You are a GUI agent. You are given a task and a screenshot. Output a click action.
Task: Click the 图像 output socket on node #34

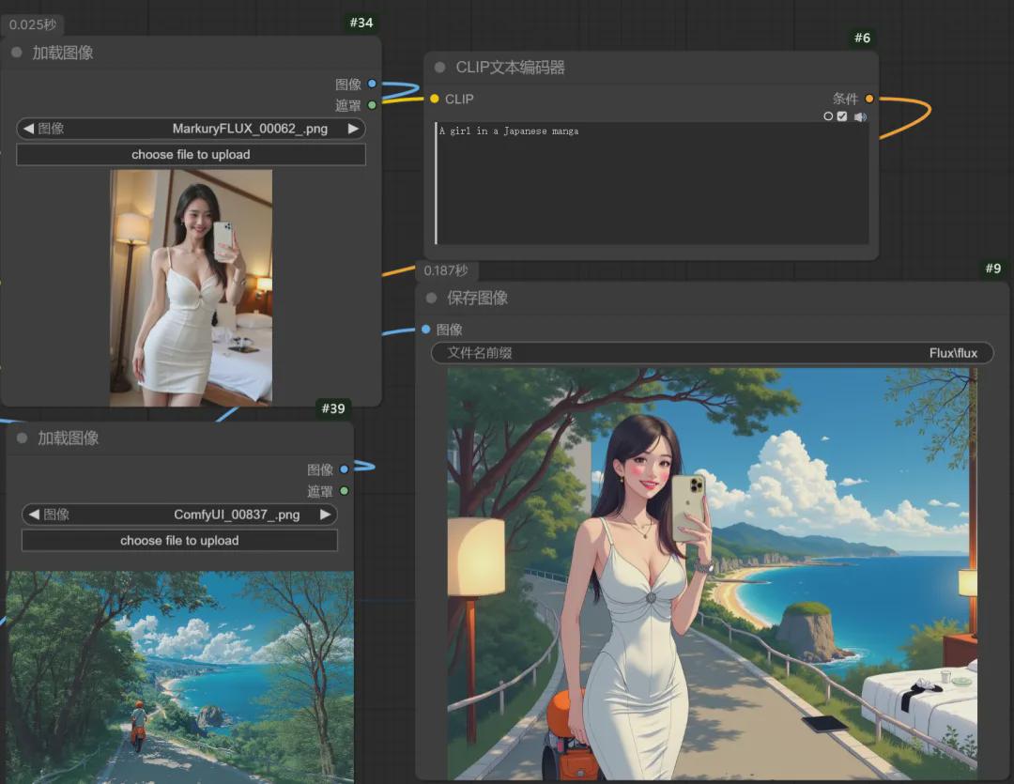372,84
